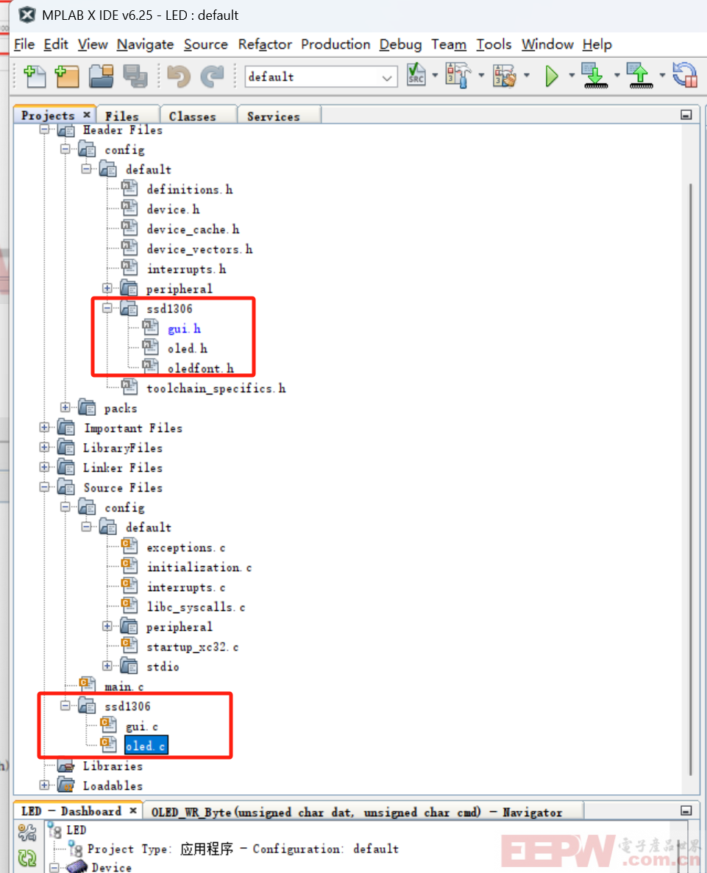707x873 pixels.
Task: Open the Debug menu
Action: coord(400,45)
